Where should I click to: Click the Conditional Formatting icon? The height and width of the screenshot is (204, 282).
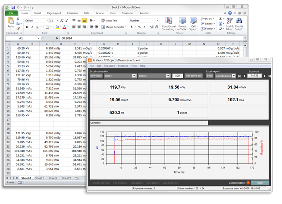click(169, 21)
